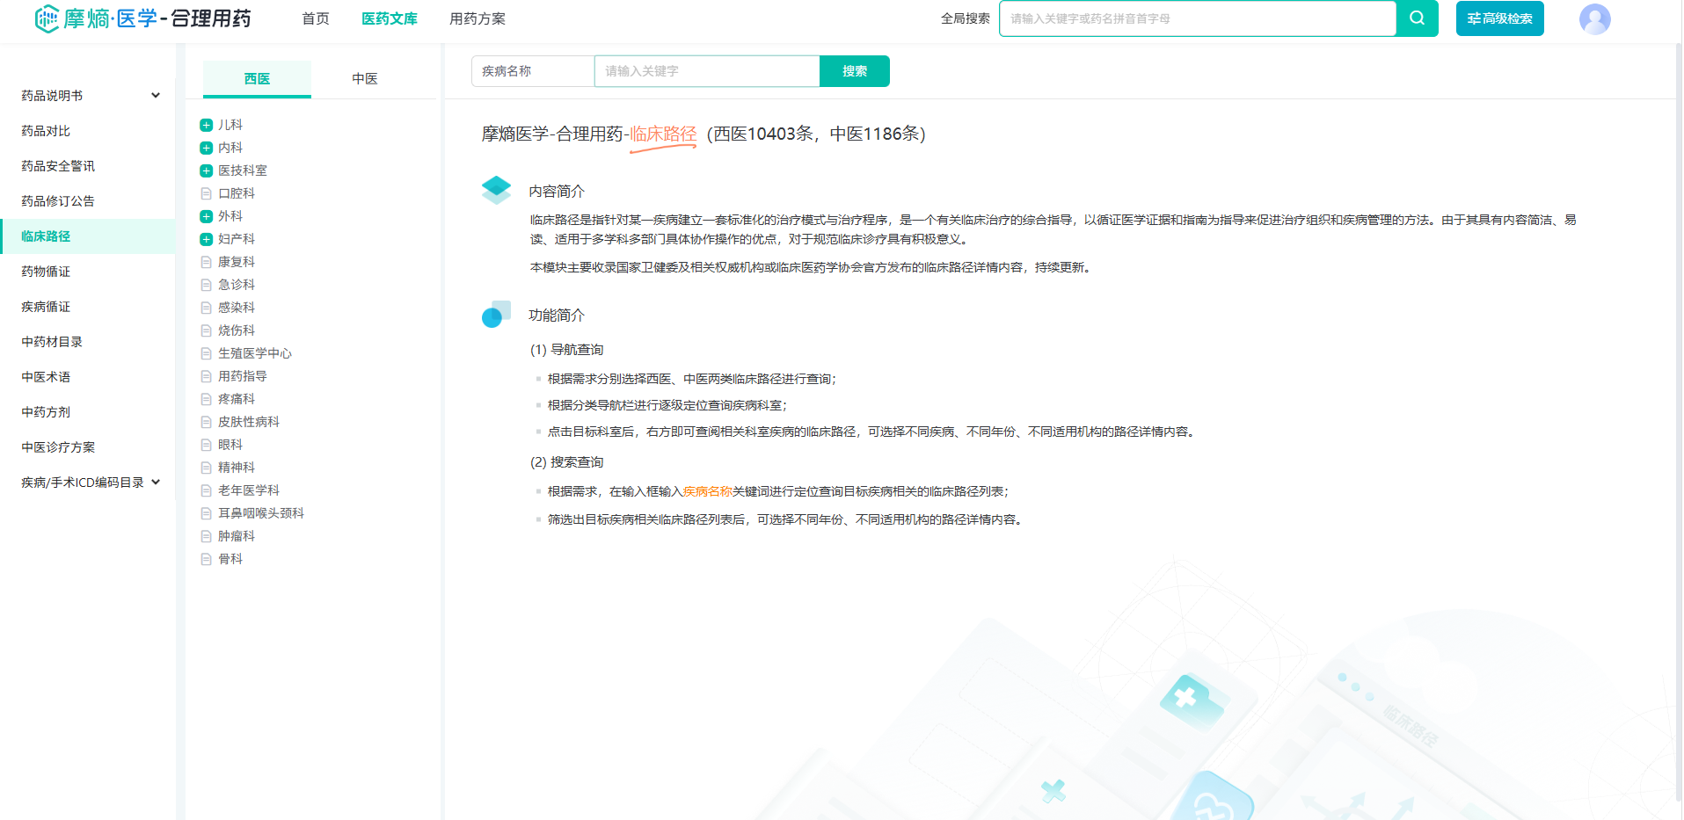The height and width of the screenshot is (820, 1684).
Task: Select 烧伤科 in the department tree
Action: pyautogui.click(x=237, y=330)
